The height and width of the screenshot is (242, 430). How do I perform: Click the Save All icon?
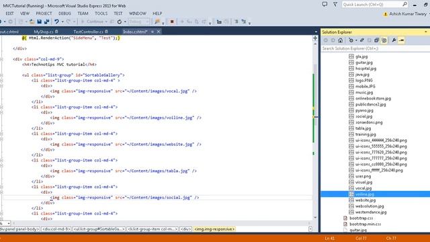(46, 22)
